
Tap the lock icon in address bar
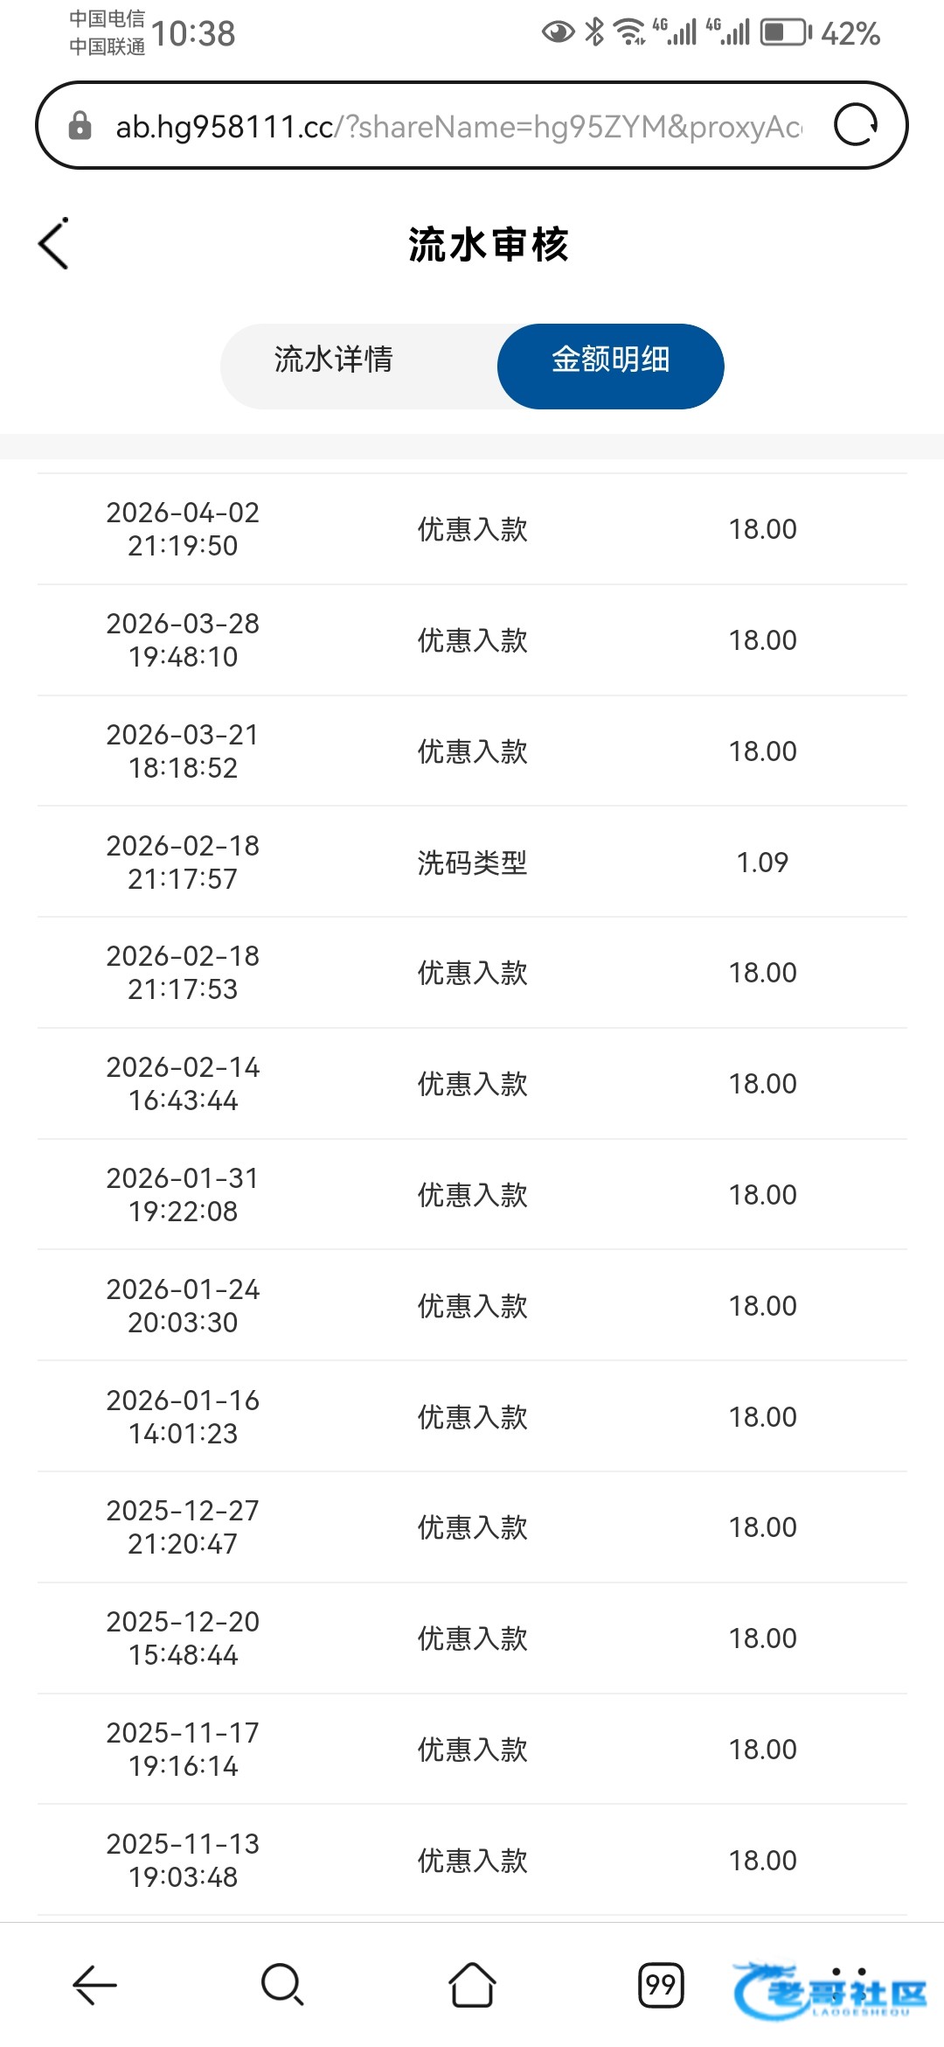coord(80,126)
